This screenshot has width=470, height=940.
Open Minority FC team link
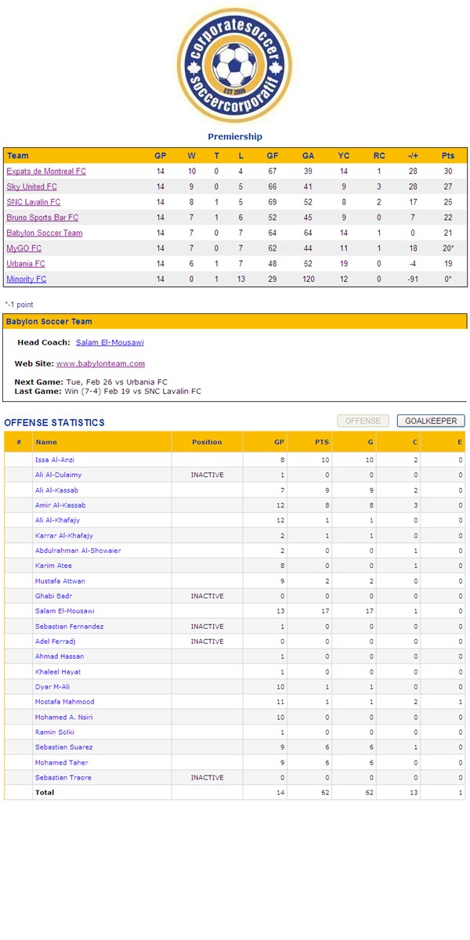pyautogui.click(x=27, y=279)
